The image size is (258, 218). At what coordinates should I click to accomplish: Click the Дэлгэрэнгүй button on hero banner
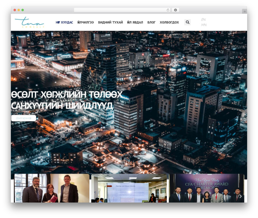(x=24, y=118)
